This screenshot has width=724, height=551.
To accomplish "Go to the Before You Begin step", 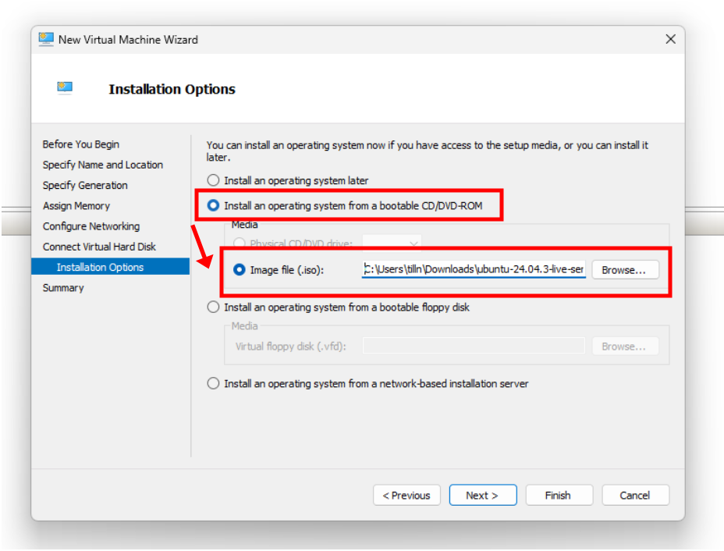I will tap(81, 144).
